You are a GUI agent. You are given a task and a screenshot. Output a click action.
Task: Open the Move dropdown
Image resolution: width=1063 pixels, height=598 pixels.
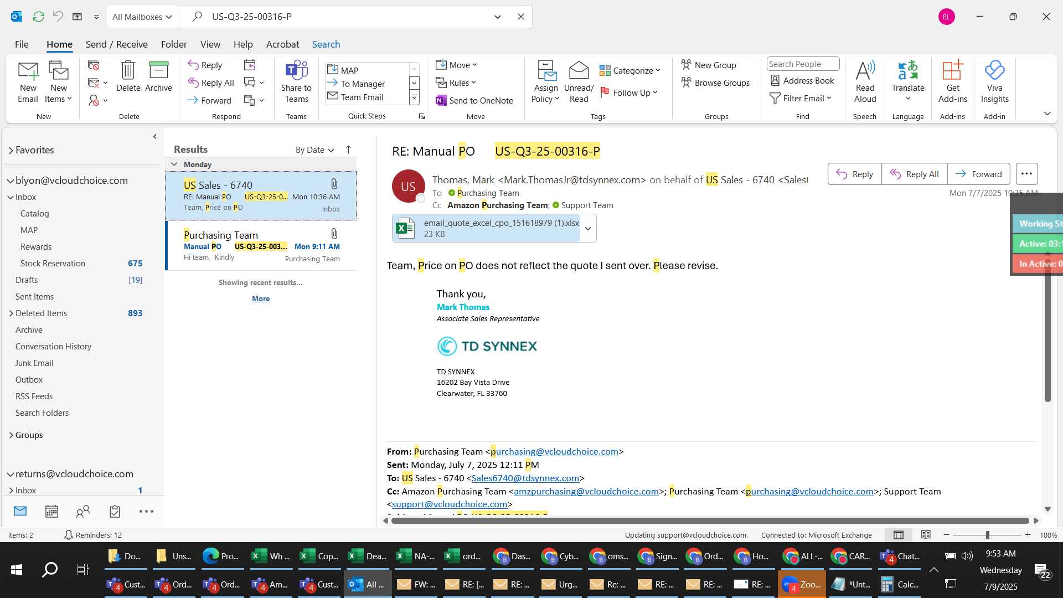456,65
